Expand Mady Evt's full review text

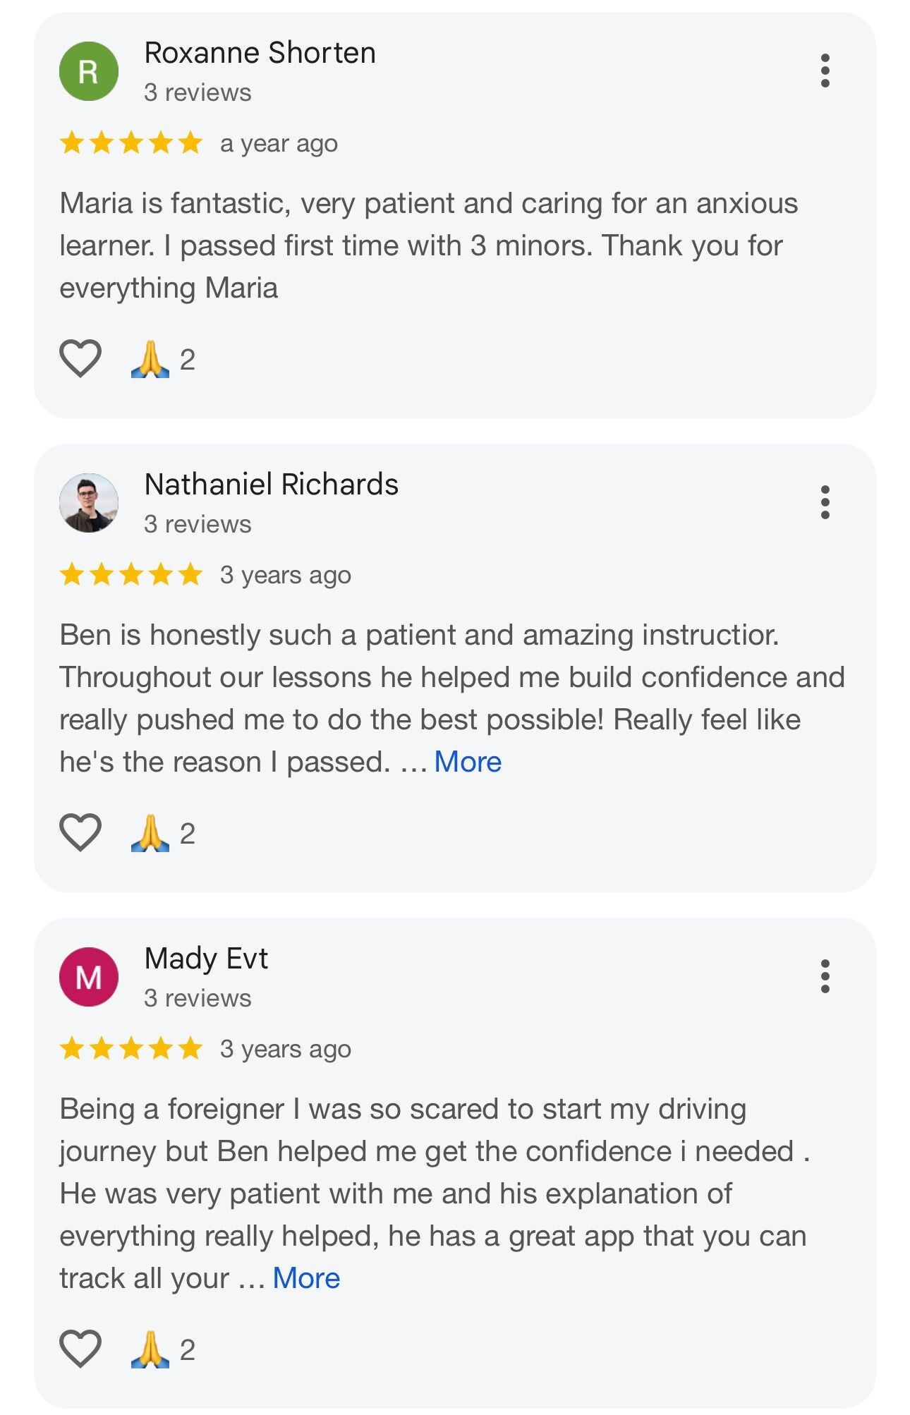pyautogui.click(x=306, y=1278)
